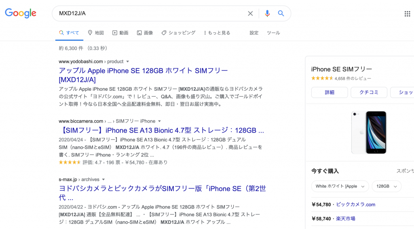
Task: Open 設定 settings menu
Action: tap(254, 33)
